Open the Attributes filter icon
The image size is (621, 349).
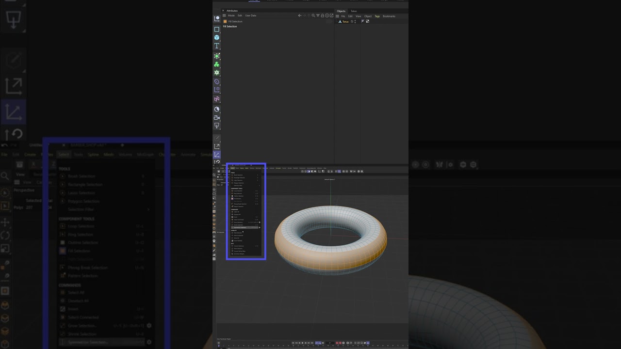pos(318,16)
